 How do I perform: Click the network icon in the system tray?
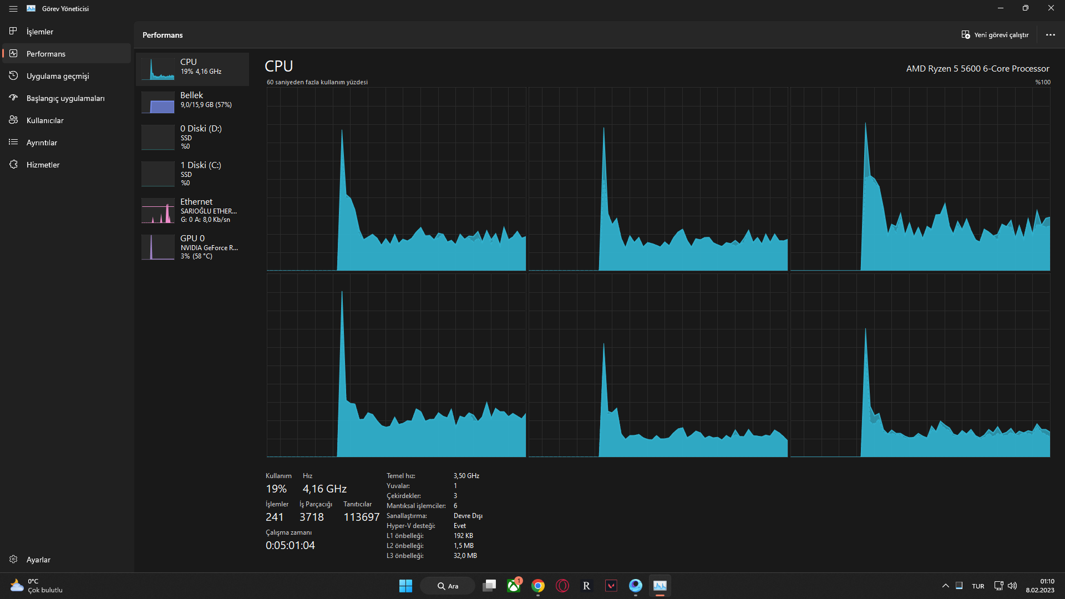coord(998,586)
